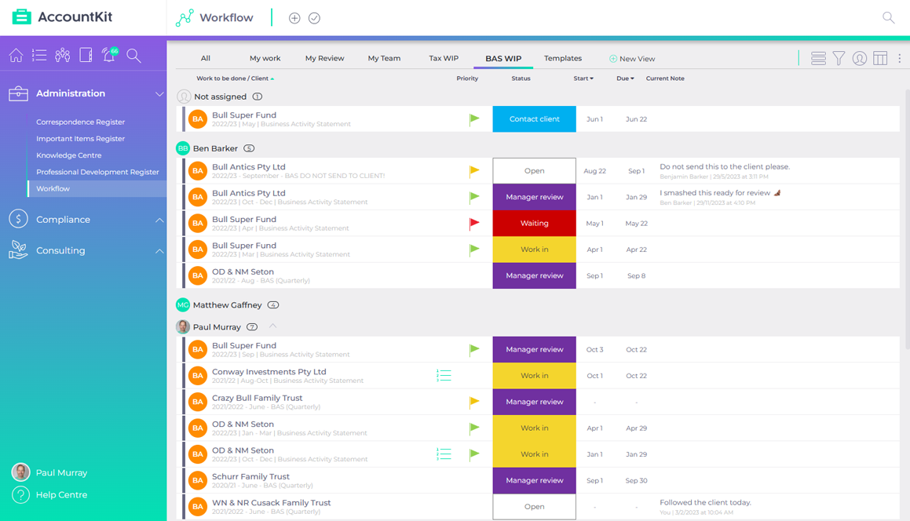Open Professional Development Register link
Screen dimensions: 910x521
coord(97,172)
